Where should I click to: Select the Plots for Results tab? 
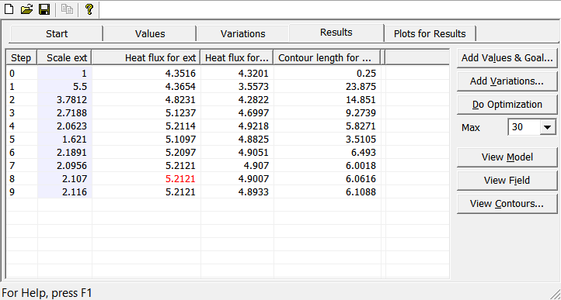tap(430, 33)
